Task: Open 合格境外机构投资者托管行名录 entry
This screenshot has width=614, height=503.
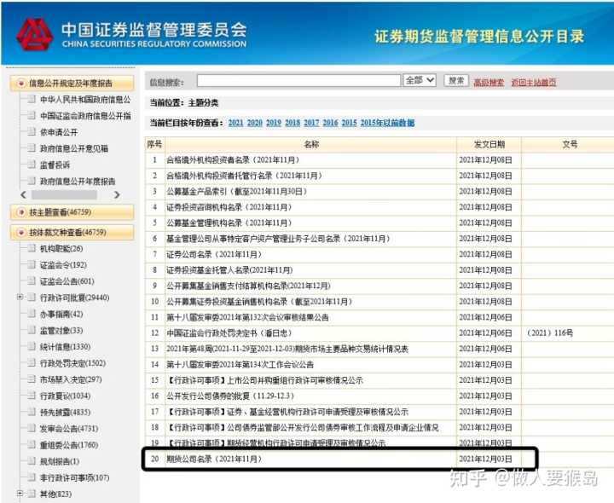Action: coord(245,176)
